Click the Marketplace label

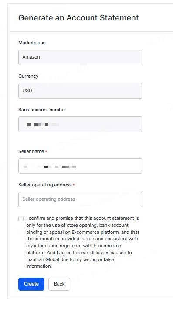[x=32, y=43]
